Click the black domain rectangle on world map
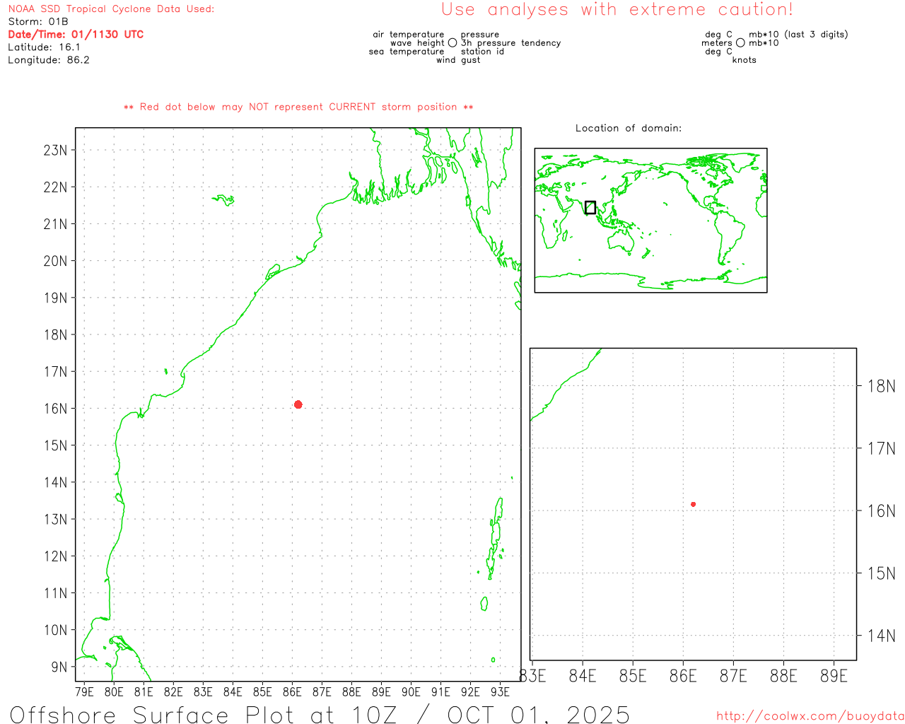This screenshot has width=905, height=724. [x=590, y=207]
